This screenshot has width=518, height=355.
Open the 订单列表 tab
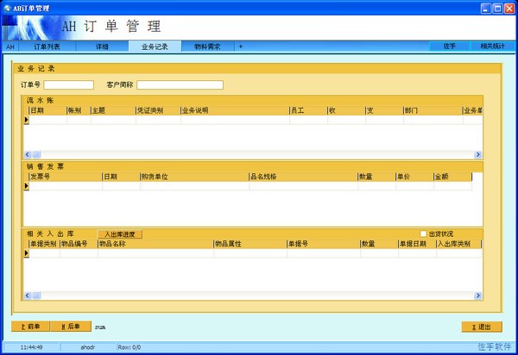click(x=47, y=47)
